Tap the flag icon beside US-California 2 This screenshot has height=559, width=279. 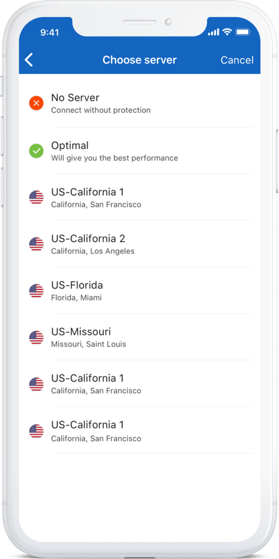pyautogui.click(x=36, y=244)
